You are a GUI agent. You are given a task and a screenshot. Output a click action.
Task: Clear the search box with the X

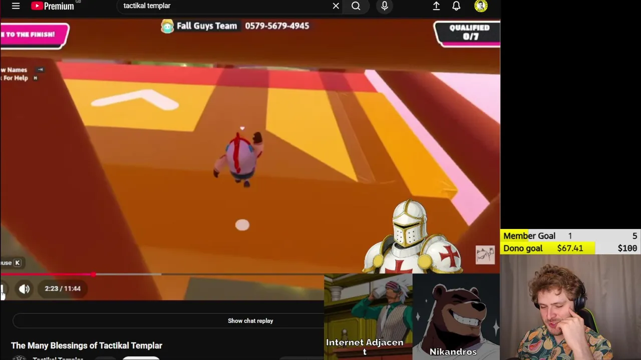(336, 6)
